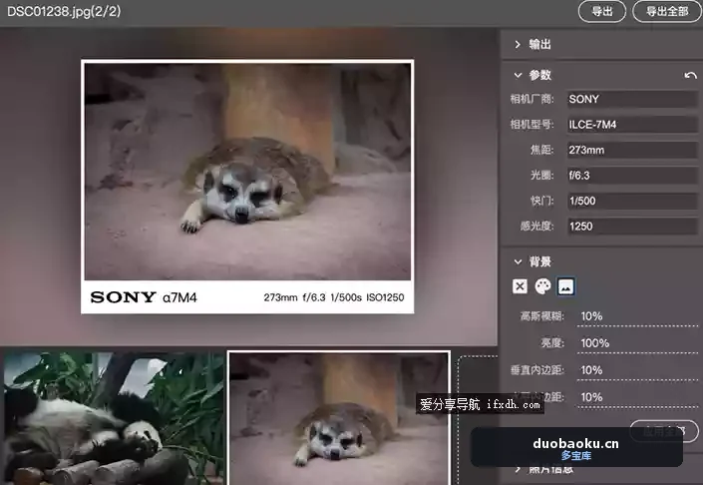The image size is (703, 485).
Task: Click the 导出全部 export all button
Action: (x=667, y=11)
